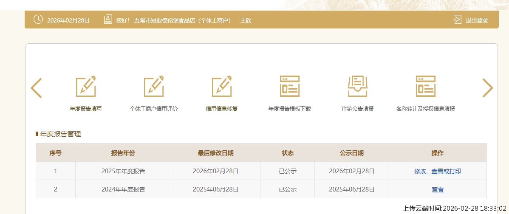Click 查看 link for 2024 report

(438, 190)
